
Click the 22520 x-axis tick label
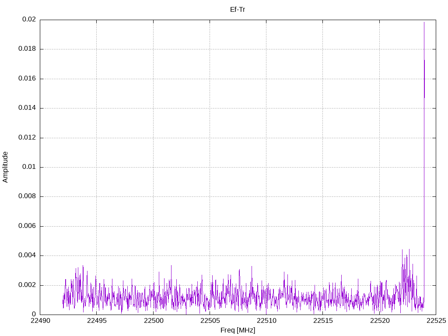coord(380,321)
